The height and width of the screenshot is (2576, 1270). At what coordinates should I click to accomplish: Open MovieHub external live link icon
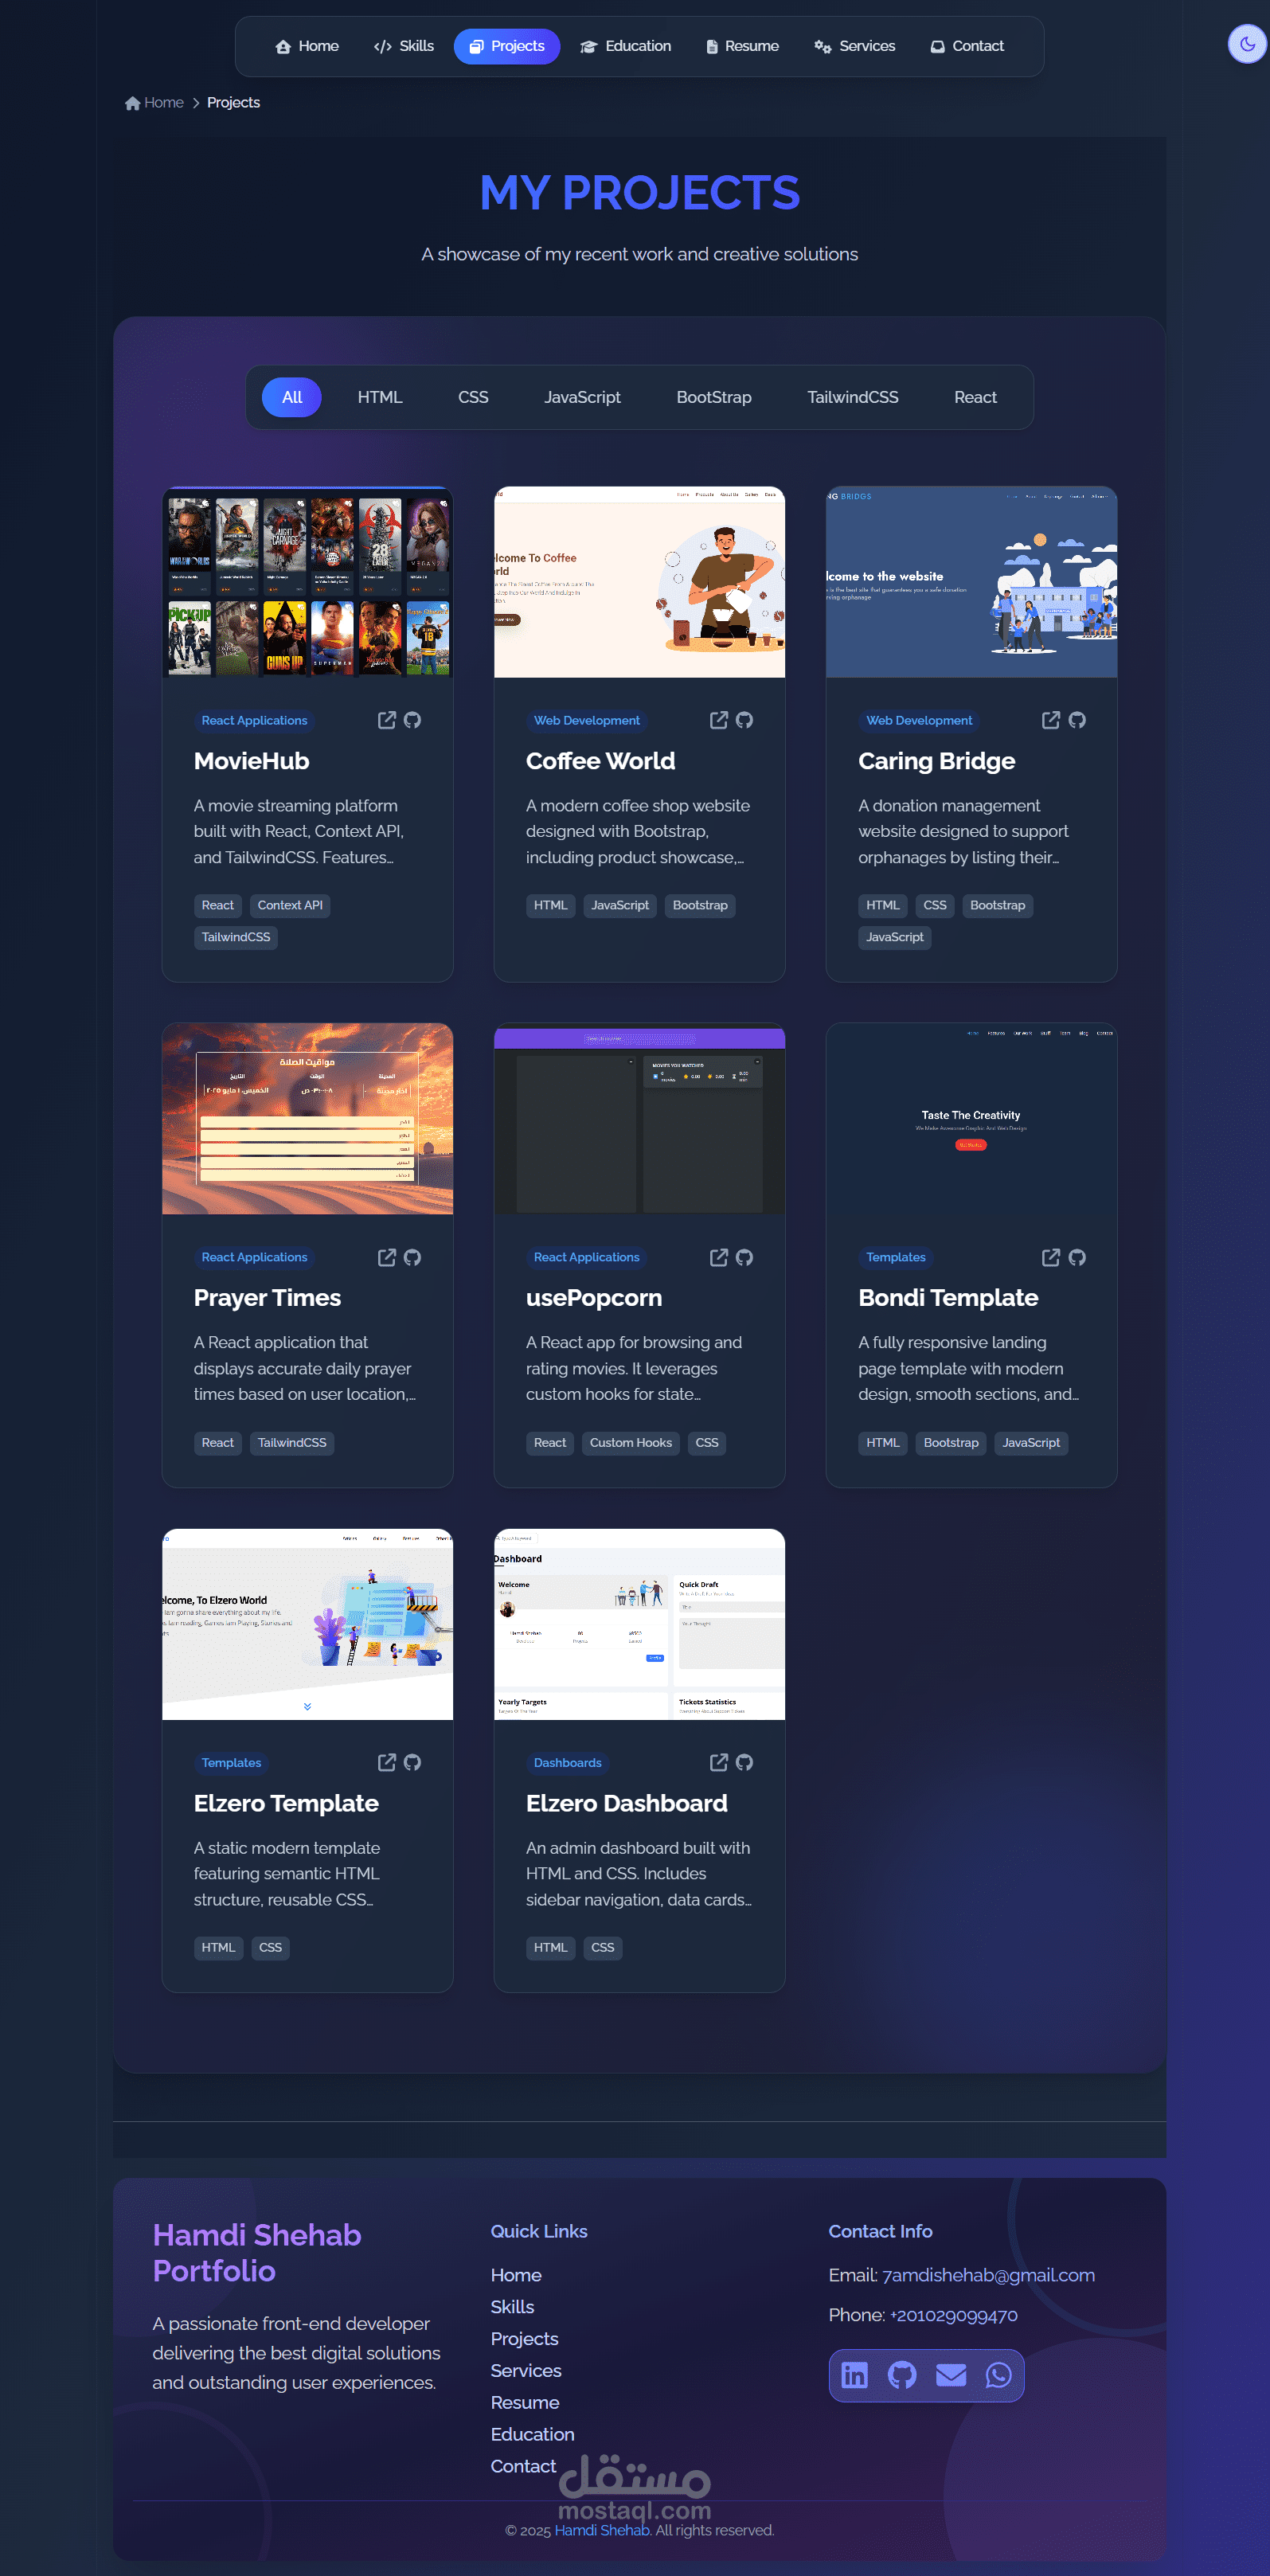click(x=387, y=720)
